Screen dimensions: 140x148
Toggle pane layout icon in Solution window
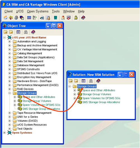point(83,81)
